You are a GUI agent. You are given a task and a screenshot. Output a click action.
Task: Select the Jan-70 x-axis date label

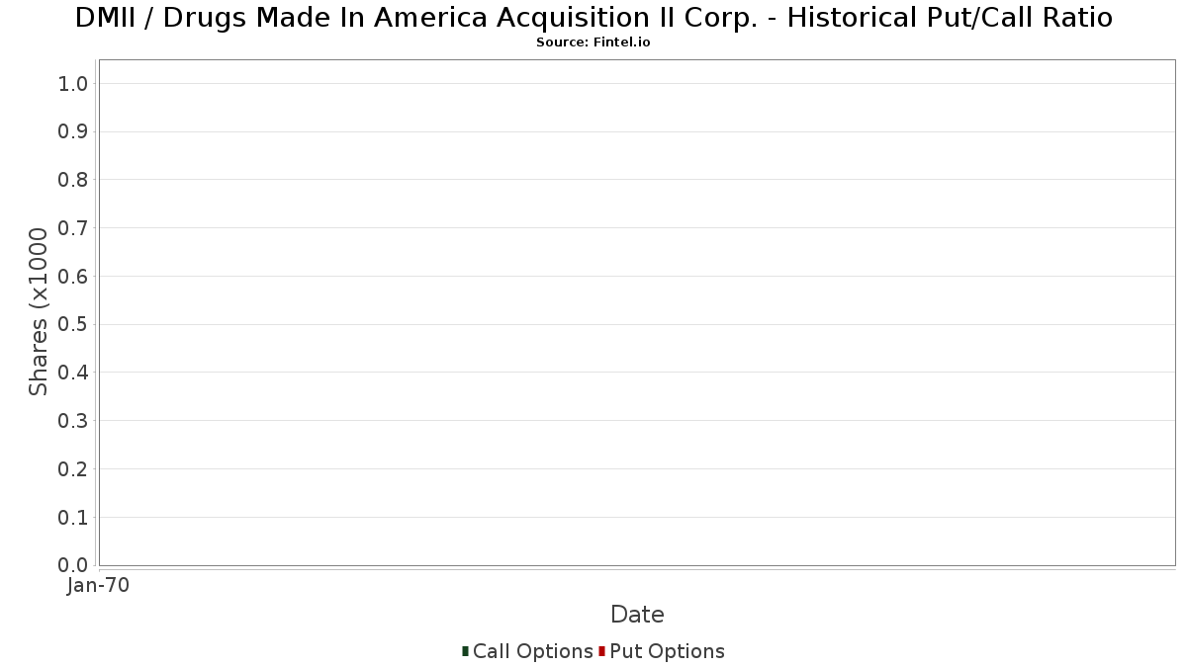click(98, 586)
